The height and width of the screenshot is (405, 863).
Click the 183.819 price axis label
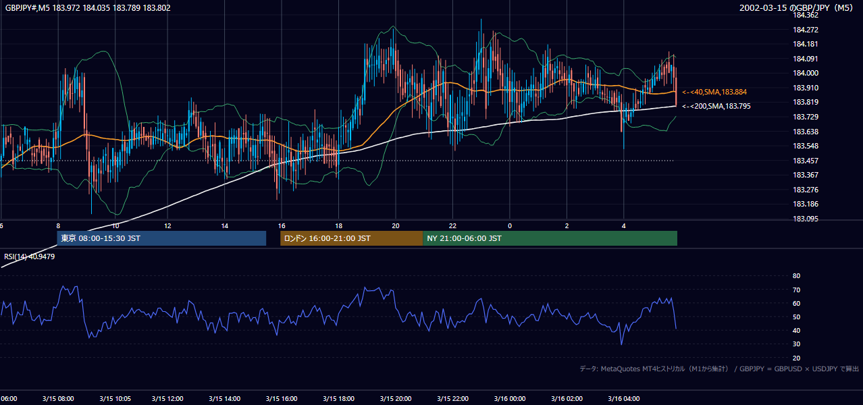pos(806,102)
